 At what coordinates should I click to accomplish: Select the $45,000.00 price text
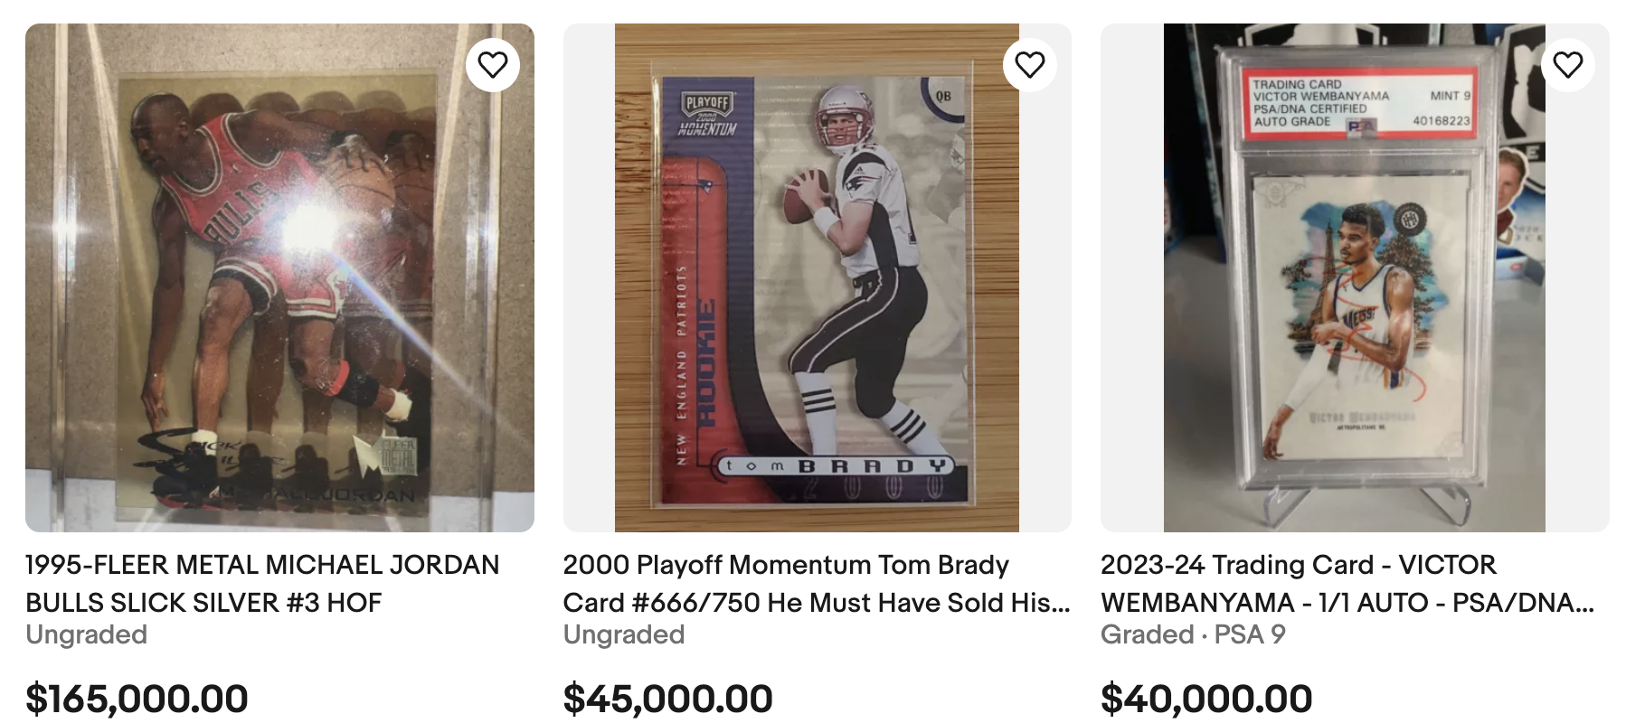[667, 698]
